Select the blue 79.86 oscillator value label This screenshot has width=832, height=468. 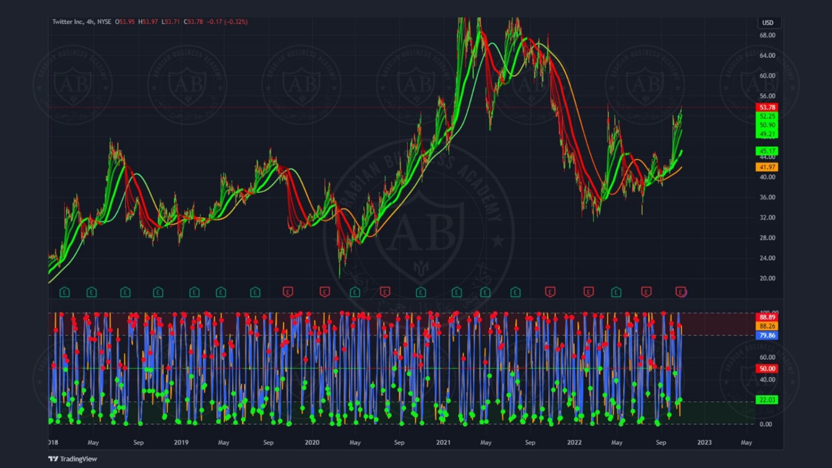(767, 335)
